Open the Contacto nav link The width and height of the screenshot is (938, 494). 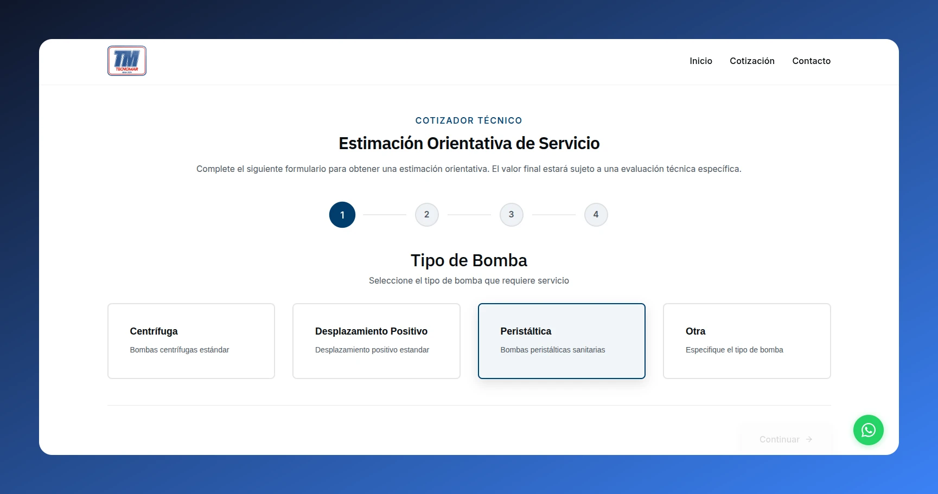pyautogui.click(x=811, y=61)
